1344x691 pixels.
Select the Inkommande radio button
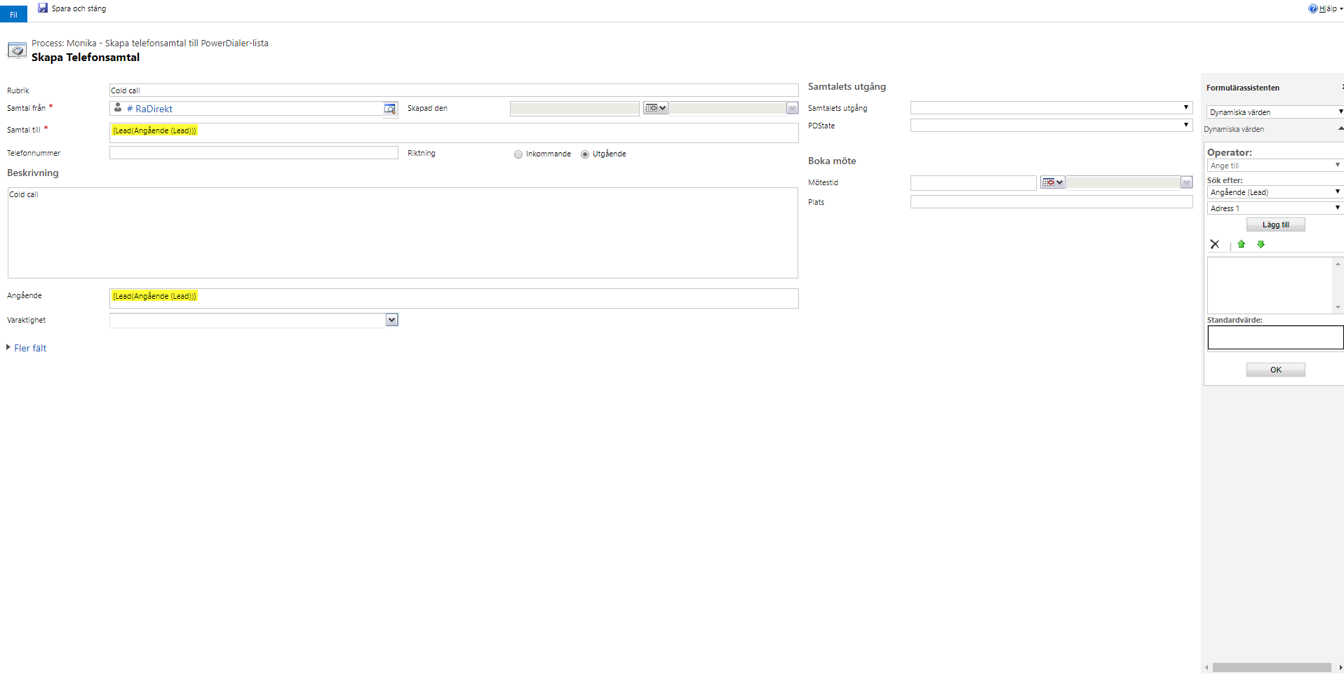click(518, 154)
